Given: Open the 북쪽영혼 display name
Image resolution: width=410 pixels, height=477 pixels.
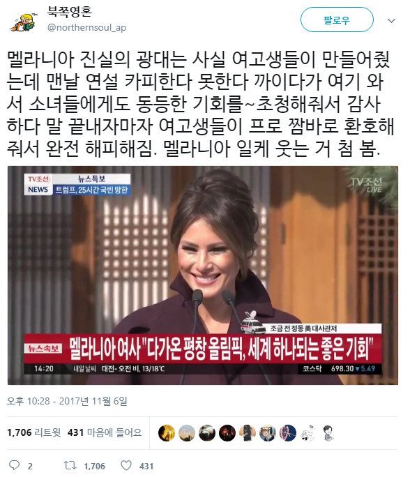Looking at the screenshot, I should click(69, 12).
